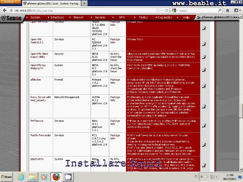This screenshot has height=182, width=243.
Task: Click the pfBlocker package name
Action: pyautogui.click(x=35, y=80)
